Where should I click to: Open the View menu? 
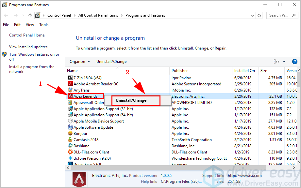[30, 25]
